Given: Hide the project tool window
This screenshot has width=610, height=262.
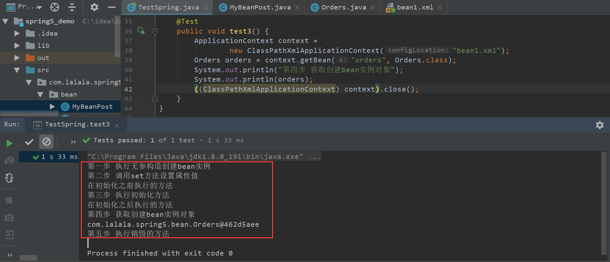Looking at the screenshot, I should click(111, 7).
